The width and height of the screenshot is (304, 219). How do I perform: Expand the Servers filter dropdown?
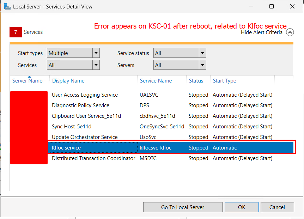point(202,65)
